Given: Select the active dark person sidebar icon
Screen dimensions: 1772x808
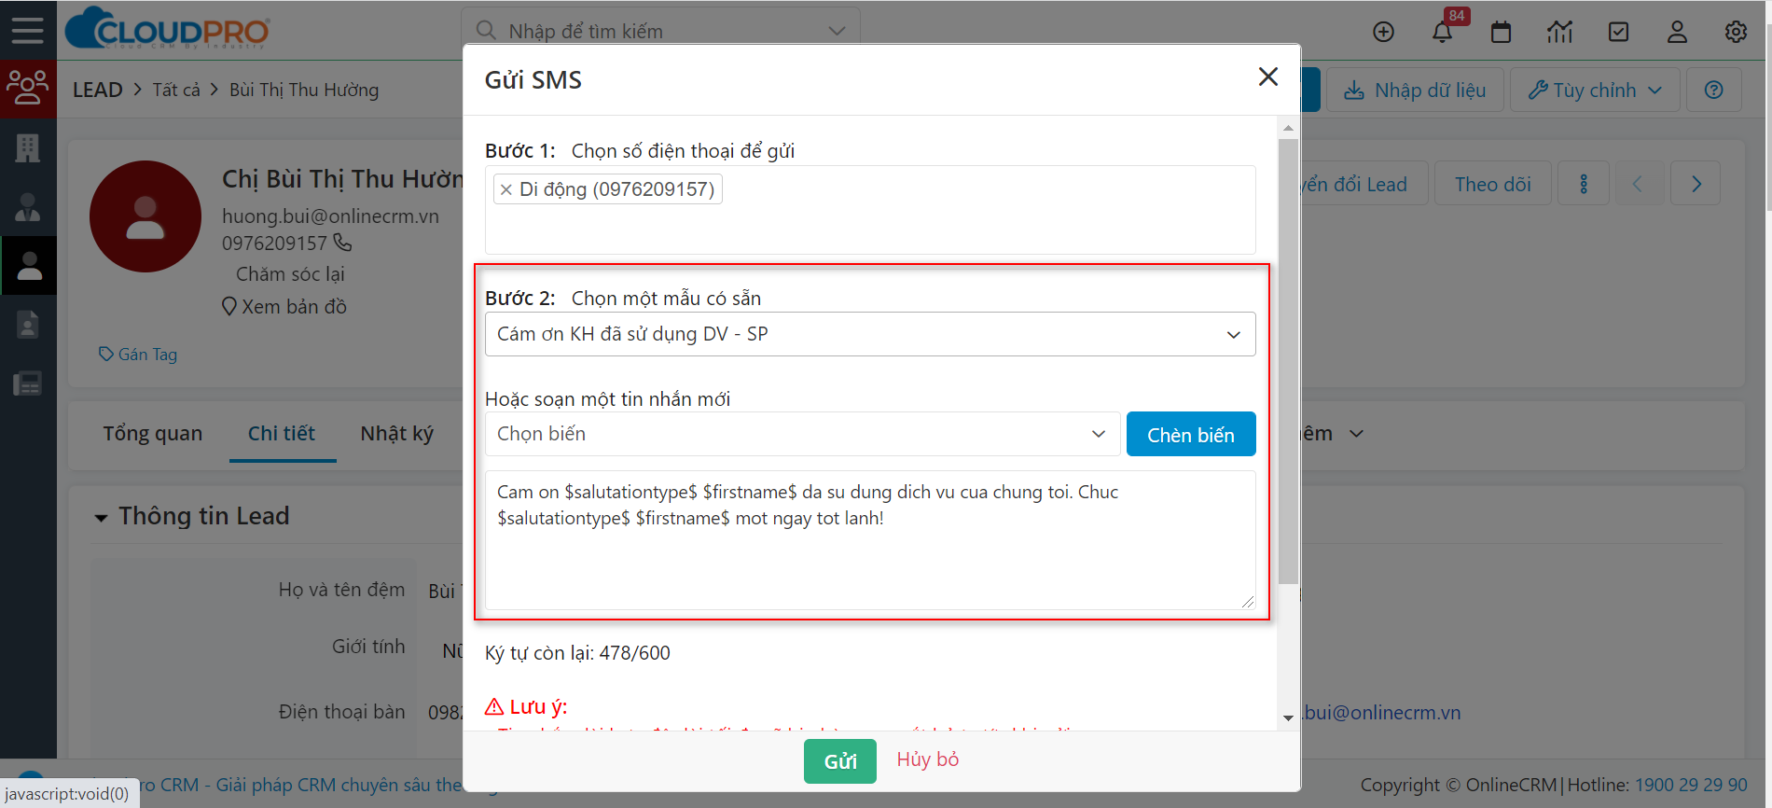Looking at the screenshot, I should pyautogui.click(x=29, y=265).
